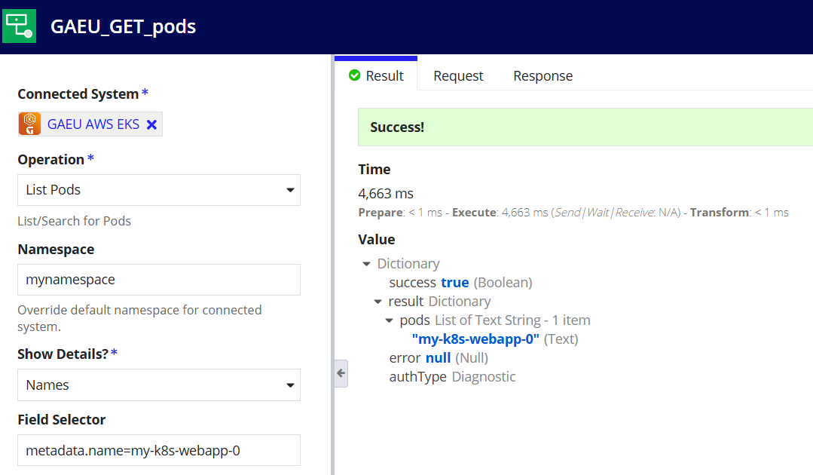The width and height of the screenshot is (813, 475).
Task: Collapse the left pane using arrow handle
Action: coord(341,373)
